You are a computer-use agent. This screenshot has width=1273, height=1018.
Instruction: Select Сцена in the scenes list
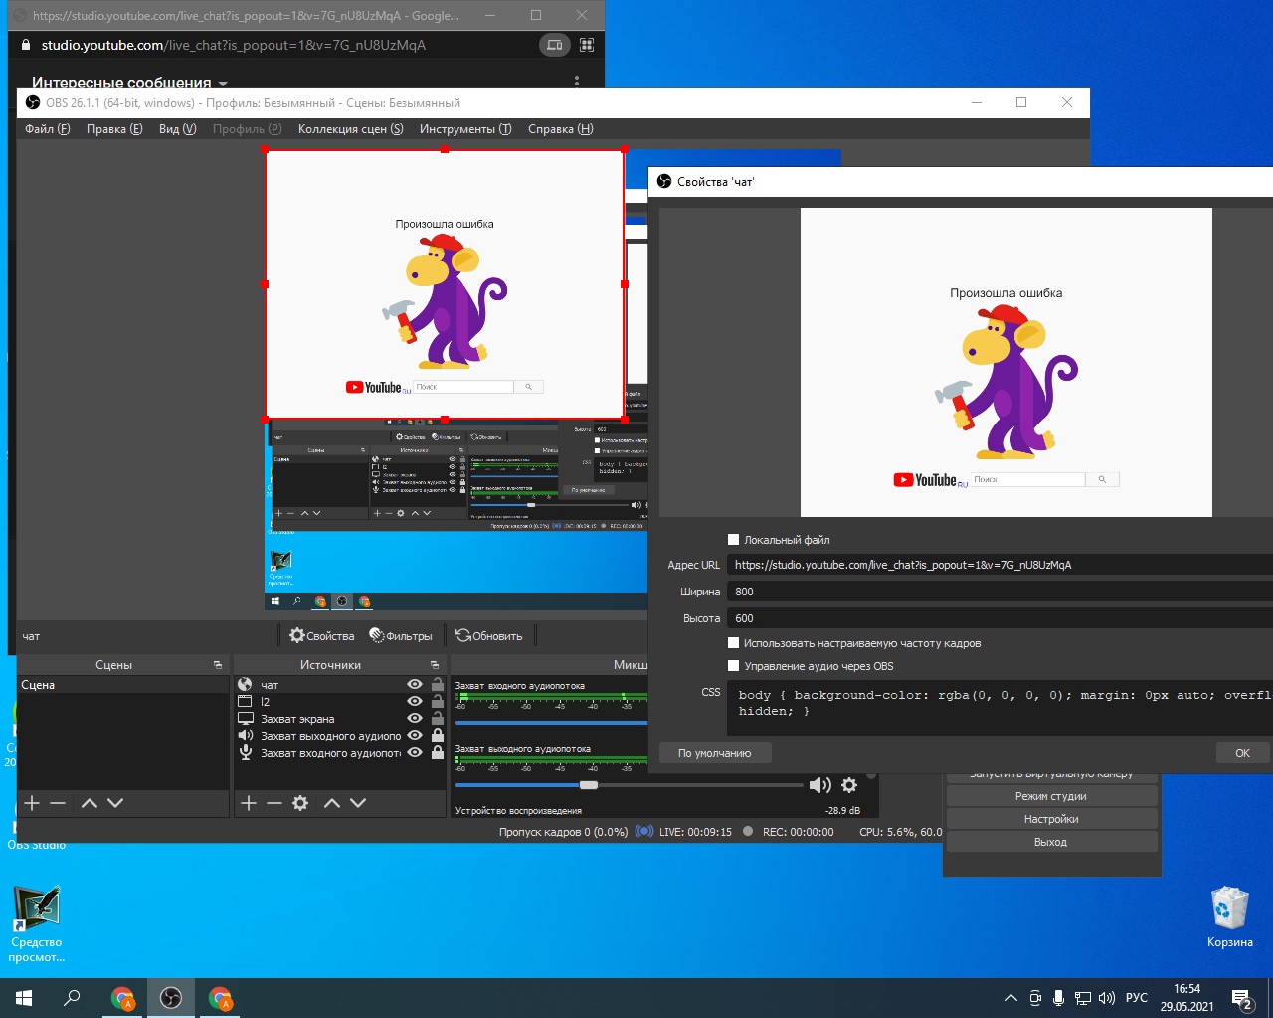pyautogui.click(x=123, y=685)
